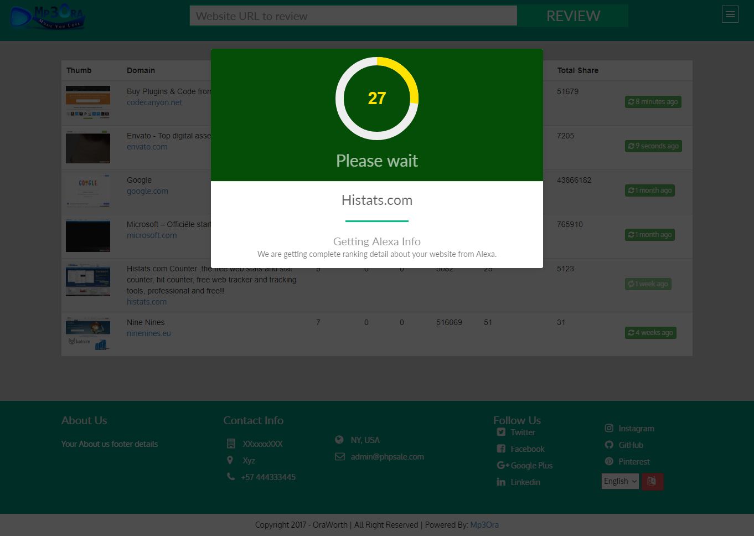Viewport: 754px width, 536px height.
Task: Follow the Mp3Ora link in copyright footer
Action: point(484,525)
